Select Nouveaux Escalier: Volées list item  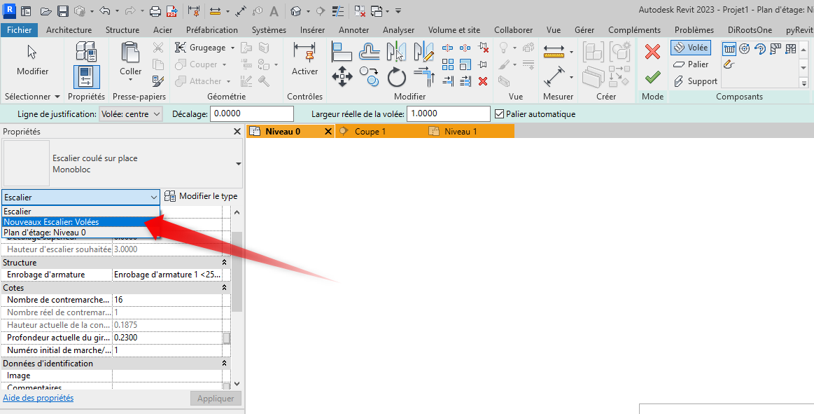(x=52, y=222)
